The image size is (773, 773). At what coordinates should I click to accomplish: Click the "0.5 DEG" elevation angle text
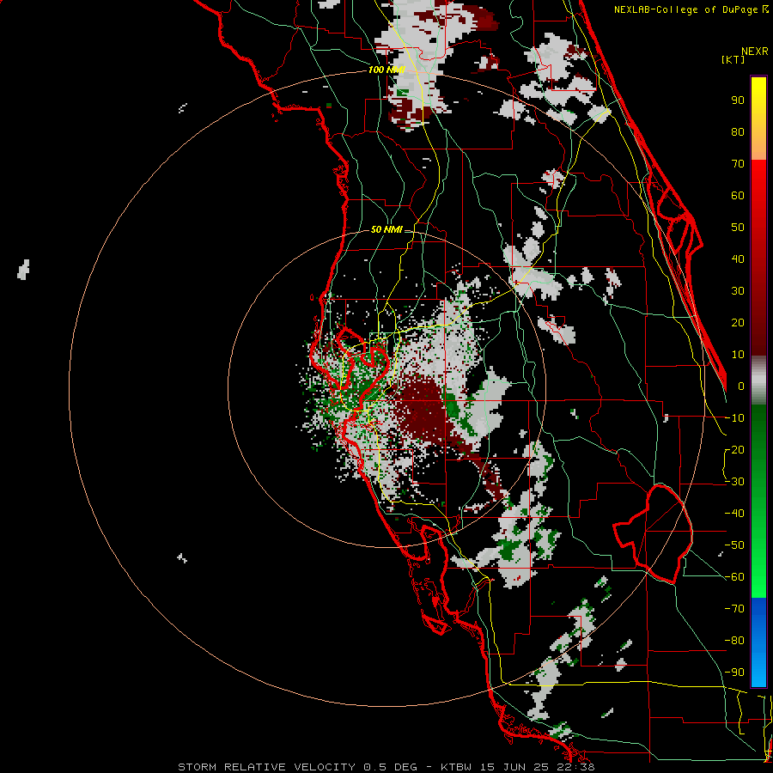click(x=391, y=767)
